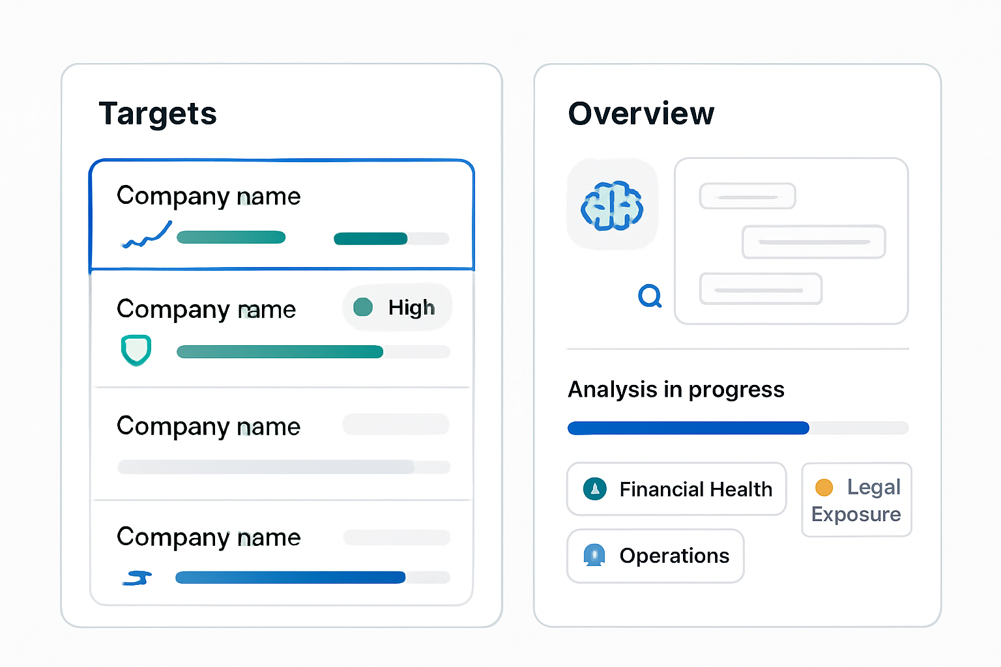Select the third company row with gray bar

coord(282,444)
